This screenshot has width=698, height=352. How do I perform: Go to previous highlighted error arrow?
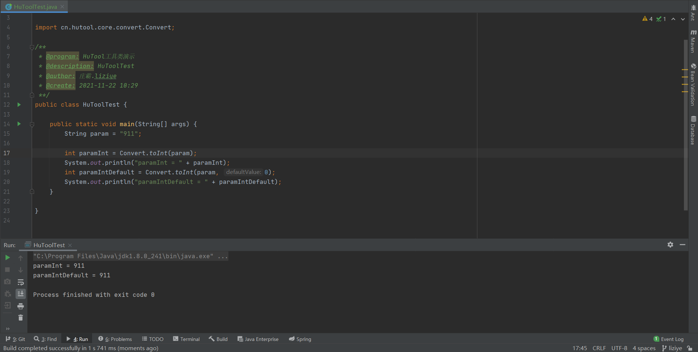click(673, 19)
